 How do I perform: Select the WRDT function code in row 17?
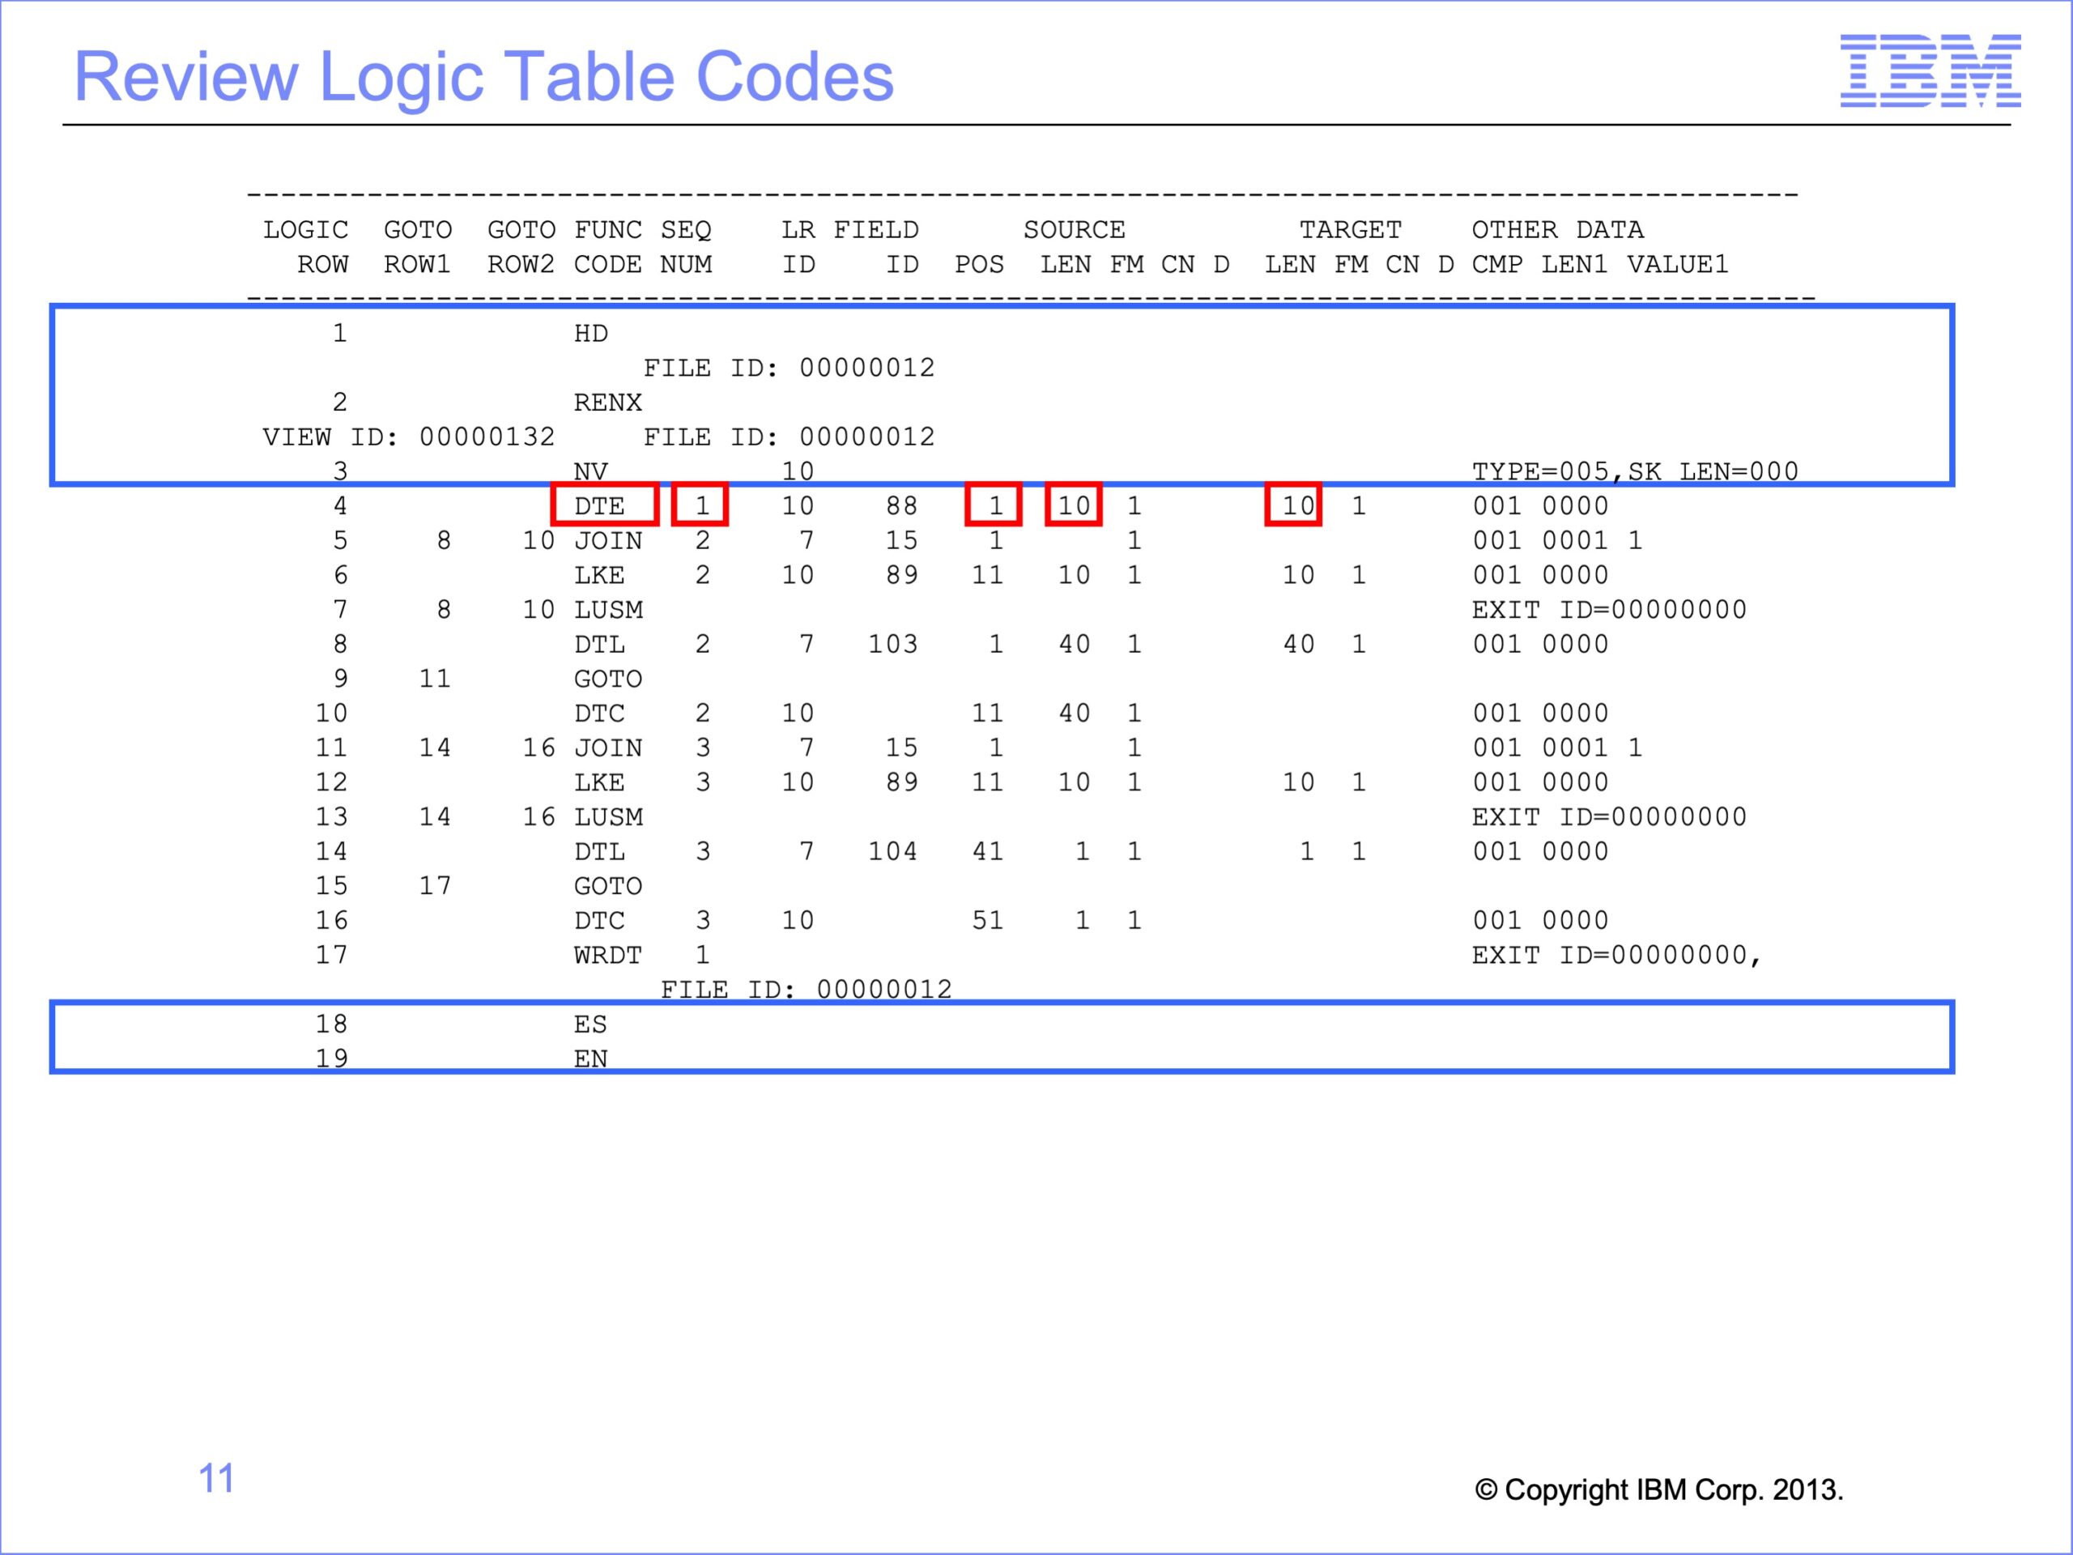point(608,955)
